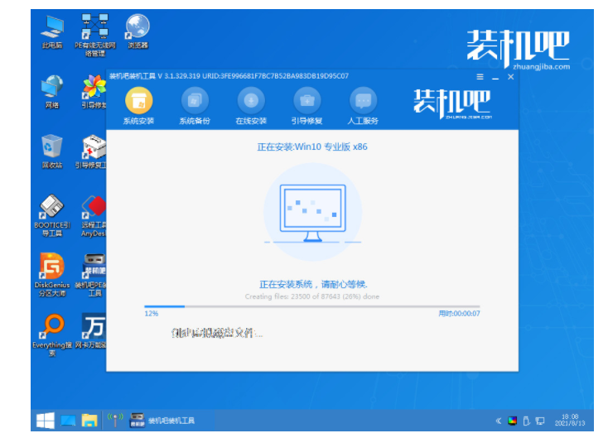Click the monitor illustration in installer
Viewport: 608px width, 438px height.
[312, 213]
